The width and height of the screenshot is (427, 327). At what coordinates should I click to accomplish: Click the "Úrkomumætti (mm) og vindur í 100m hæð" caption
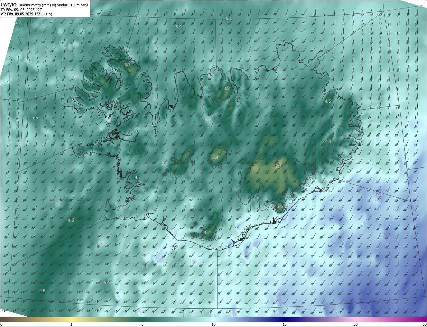(53, 4)
